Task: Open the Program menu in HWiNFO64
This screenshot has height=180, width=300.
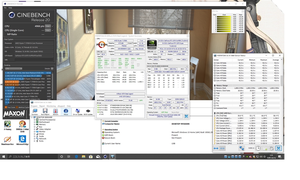Action: point(34,106)
